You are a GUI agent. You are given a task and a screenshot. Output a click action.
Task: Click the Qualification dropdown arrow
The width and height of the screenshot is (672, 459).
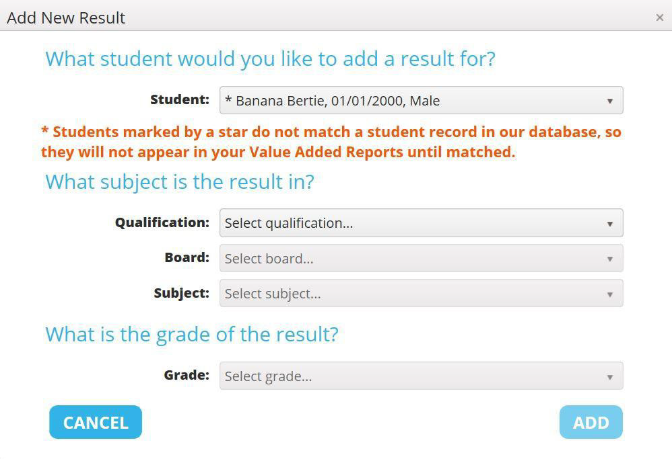pos(609,224)
